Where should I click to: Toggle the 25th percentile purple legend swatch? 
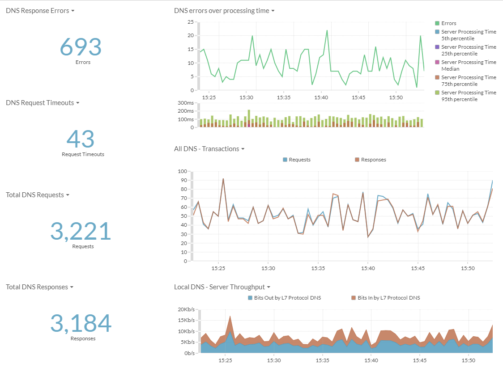click(x=437, y=47)
